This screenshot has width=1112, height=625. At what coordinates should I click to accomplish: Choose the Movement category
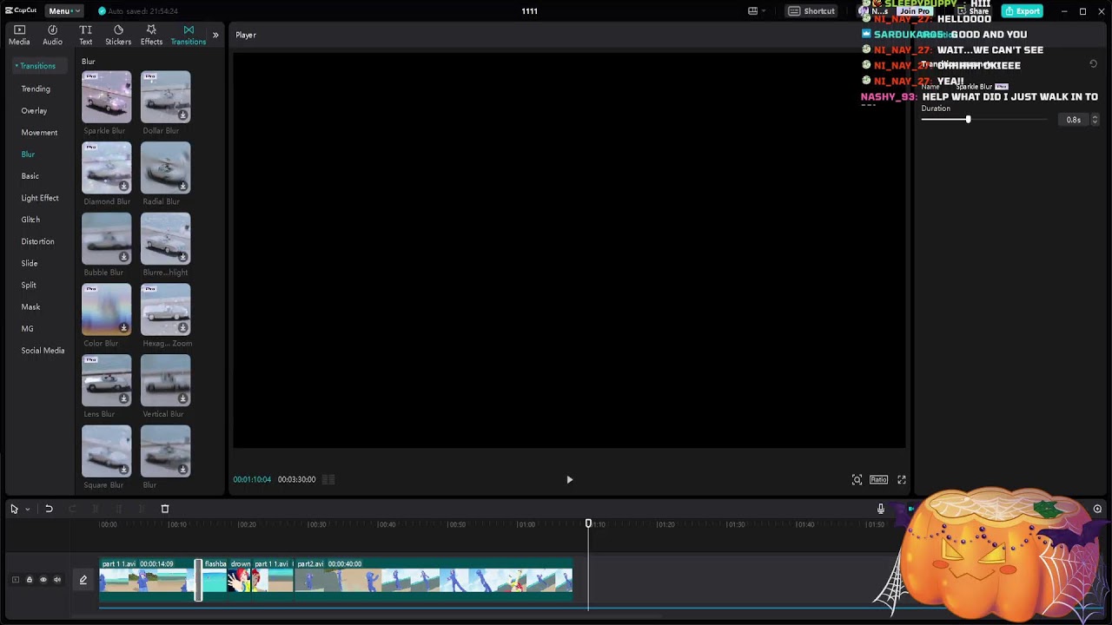pyautogui.click(x=39, y=132)
